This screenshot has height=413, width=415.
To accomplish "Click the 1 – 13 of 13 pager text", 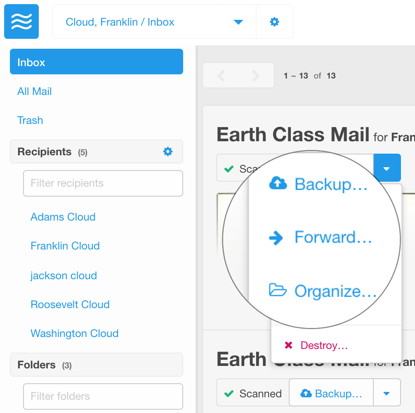I will [310, 76].
